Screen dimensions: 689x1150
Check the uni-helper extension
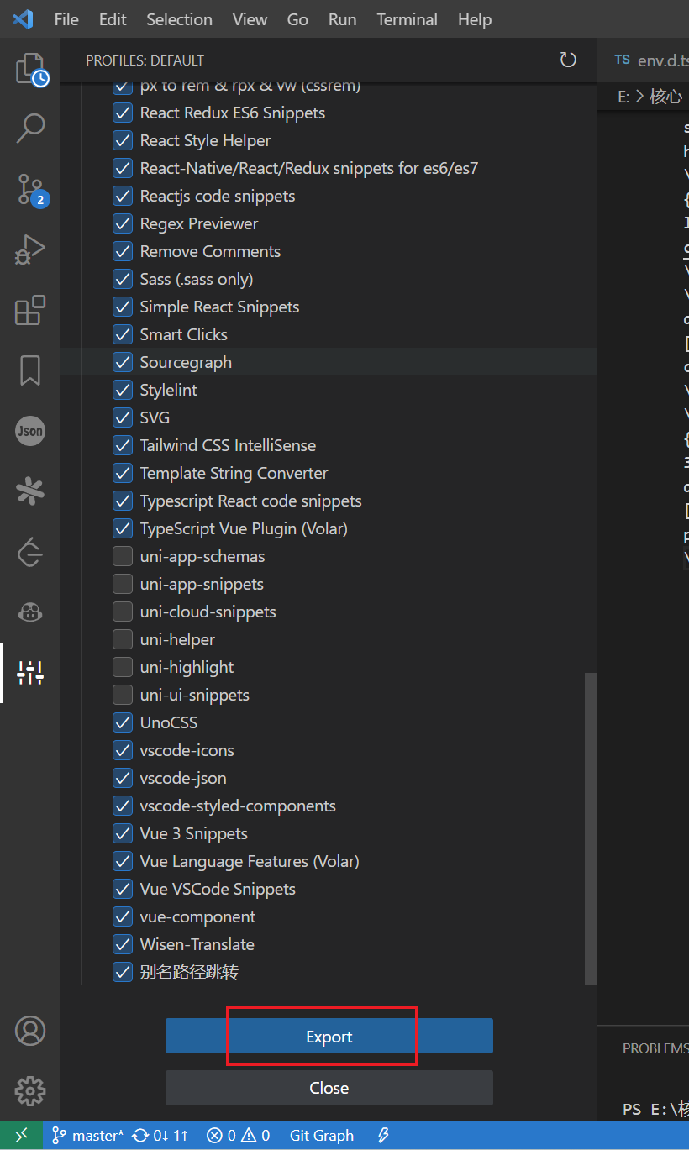click(x=122, y=639)
